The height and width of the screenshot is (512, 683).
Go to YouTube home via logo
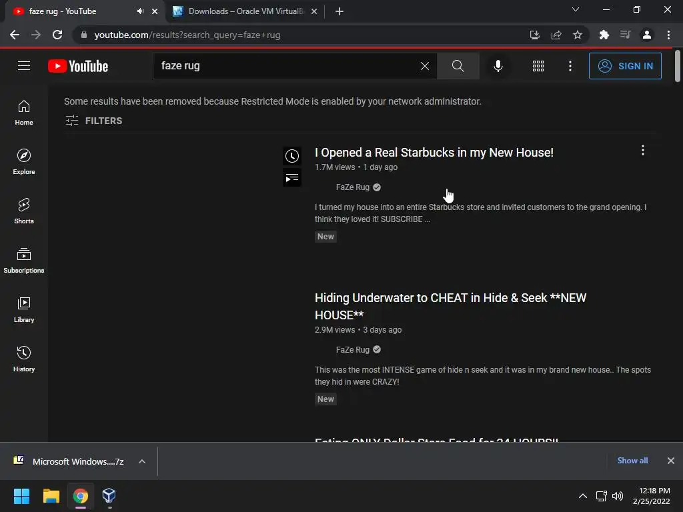[78, 66]
